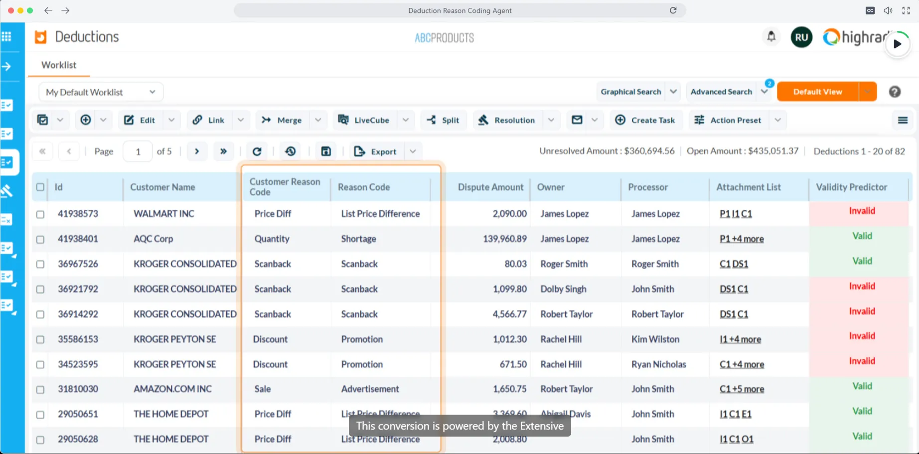Expand the Graphical Search dropdown arrow
Image resolution: width=919 pixels, height=454 pixels.
(673, 92)
